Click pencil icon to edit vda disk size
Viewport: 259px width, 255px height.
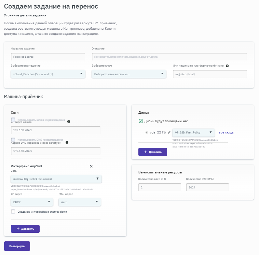click(169, 132)
